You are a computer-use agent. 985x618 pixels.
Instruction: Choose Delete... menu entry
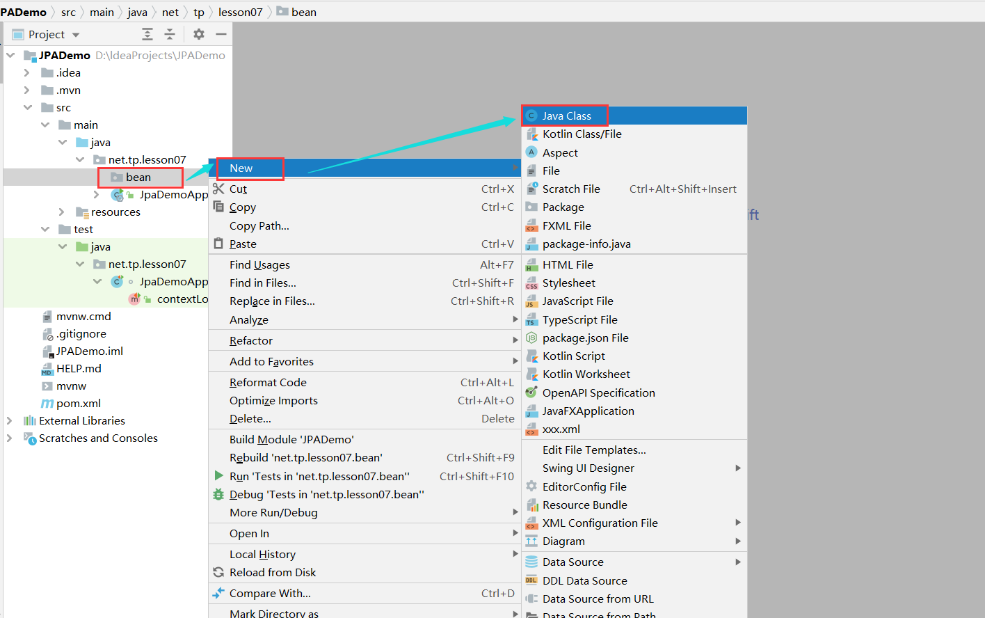(365, 418)
